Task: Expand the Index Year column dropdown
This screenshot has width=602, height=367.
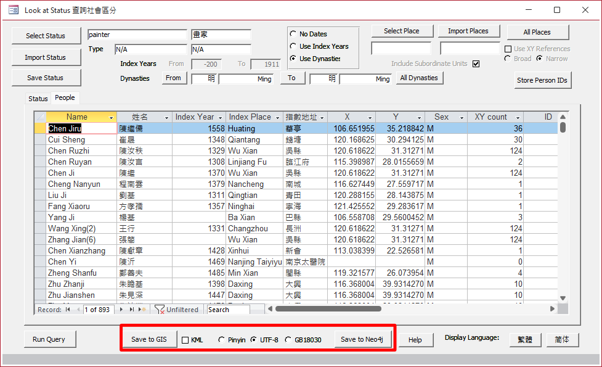Action: (x=221, y=117)
